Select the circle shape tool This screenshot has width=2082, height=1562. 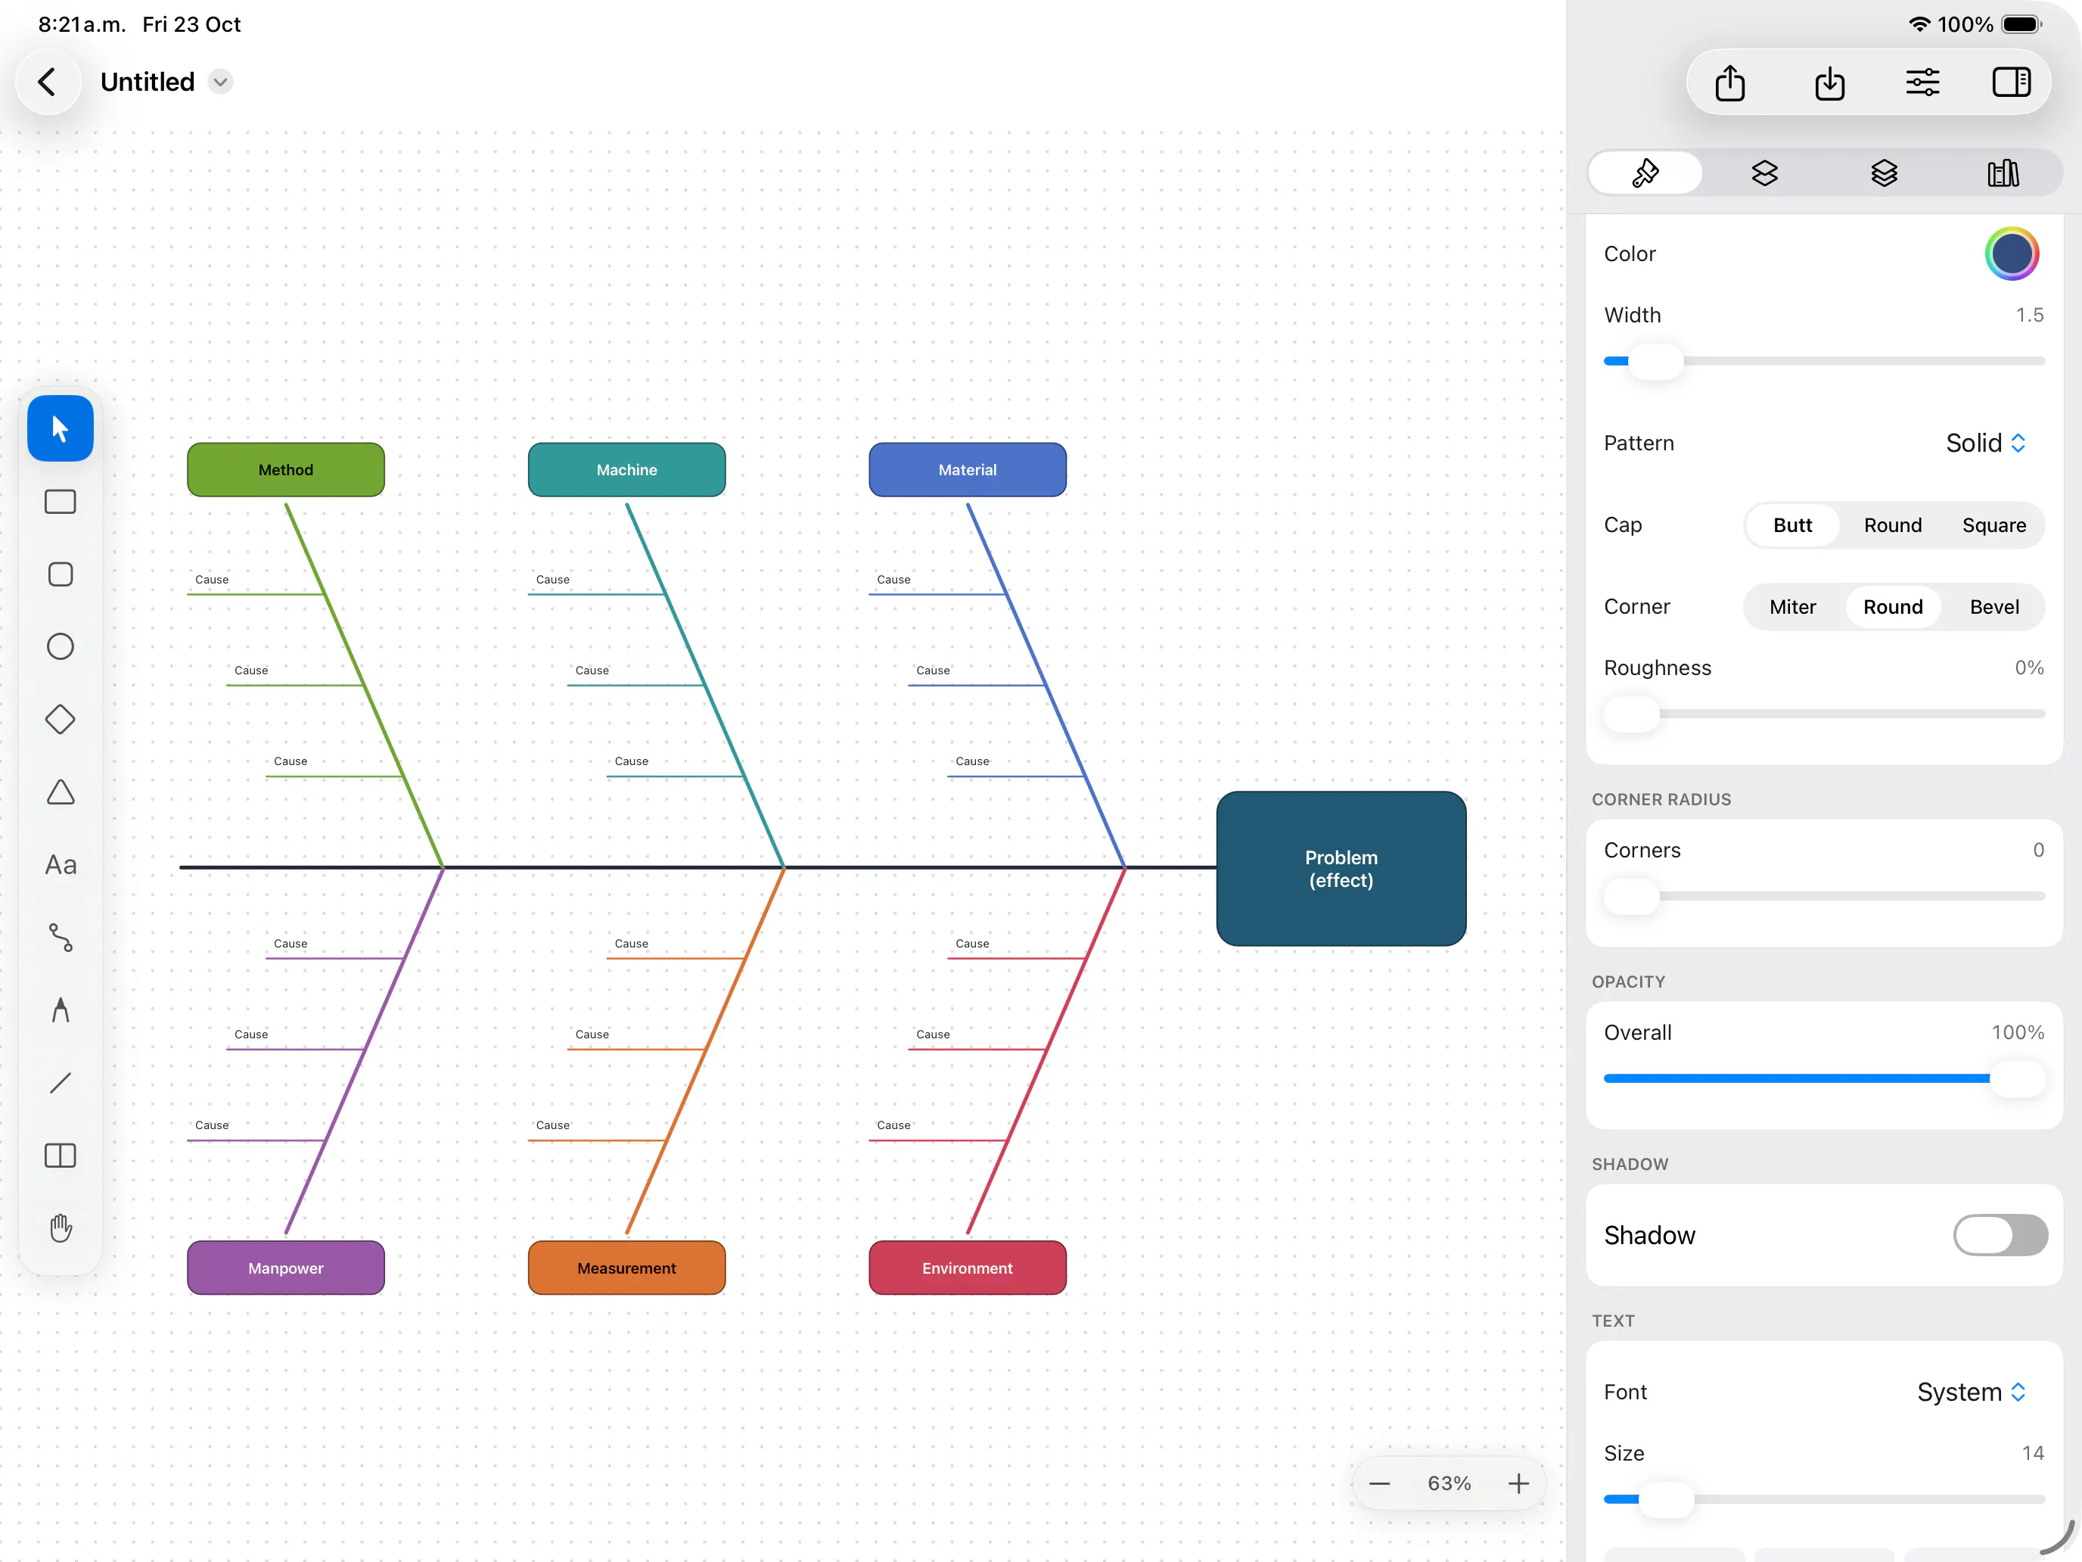61,647
